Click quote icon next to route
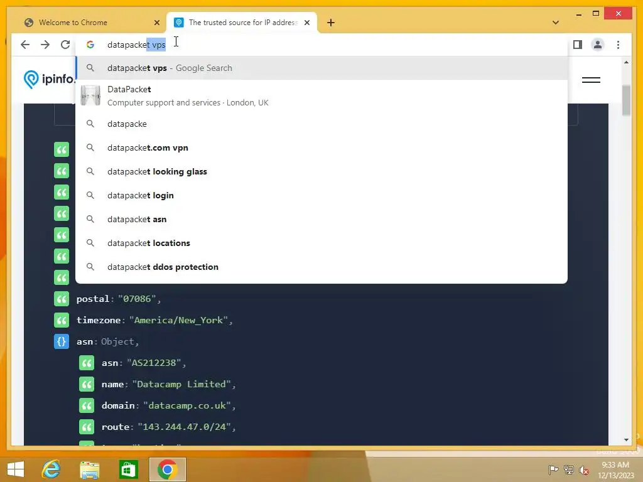The image size is (643, 482). [87, 427]
